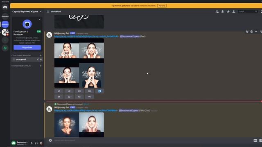Click the search magnifier icon
The width and height of the screenshot is (262, 147).
coord(256,12)
